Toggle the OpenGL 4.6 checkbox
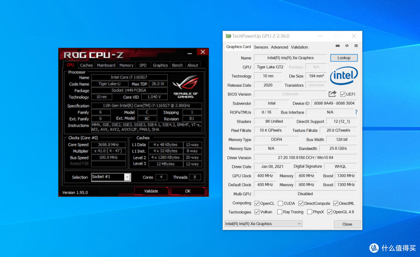Image resolution: width=420 pixels, height=257 pixels. pos(330,212)
